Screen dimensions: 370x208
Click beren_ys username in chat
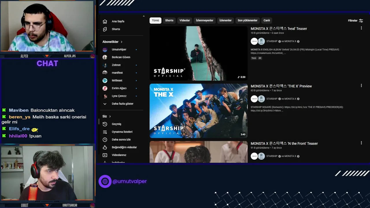(20, 117)
